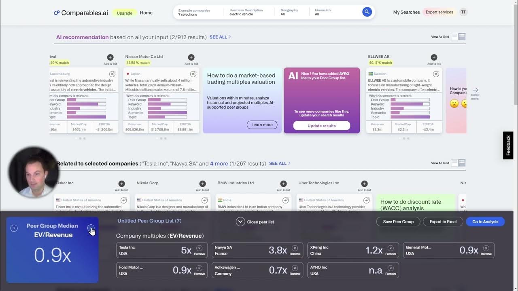Click Nissan 43.58 % match badge
Screen dimensions: 518x291
pos(138,63)
